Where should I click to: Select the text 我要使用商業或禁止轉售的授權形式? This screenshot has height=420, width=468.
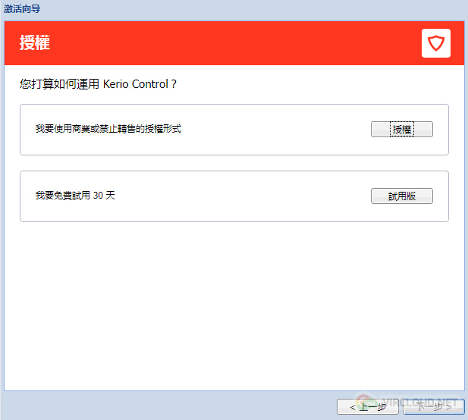point(108,129)
